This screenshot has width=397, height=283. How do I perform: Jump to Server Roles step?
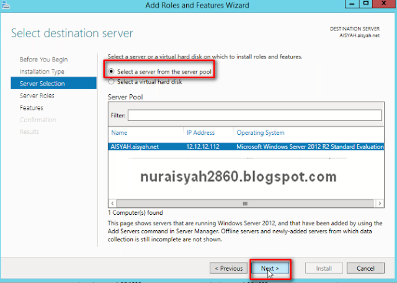37,96
